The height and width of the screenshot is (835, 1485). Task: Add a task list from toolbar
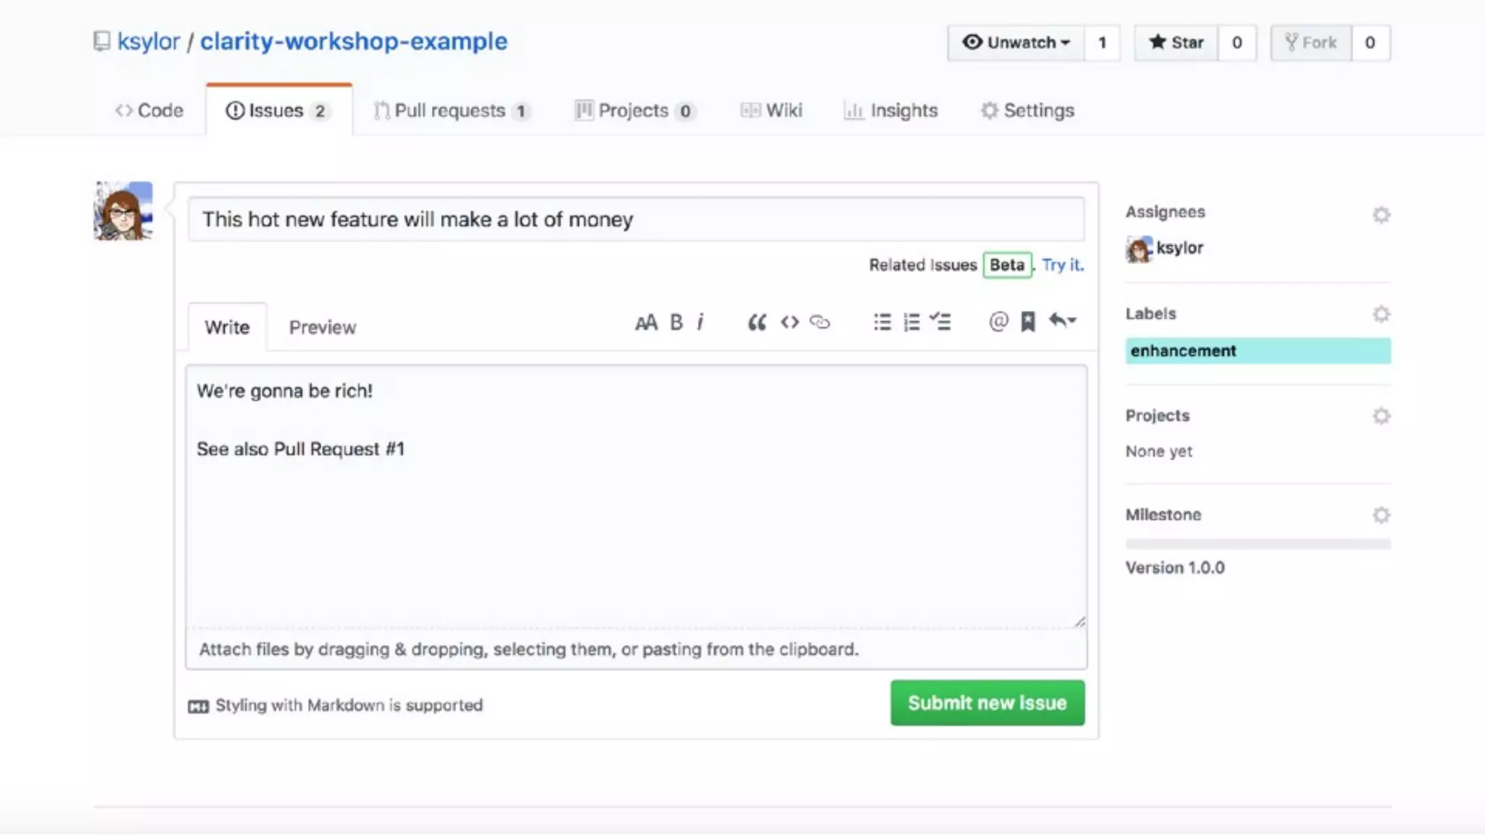pos(940,323)
